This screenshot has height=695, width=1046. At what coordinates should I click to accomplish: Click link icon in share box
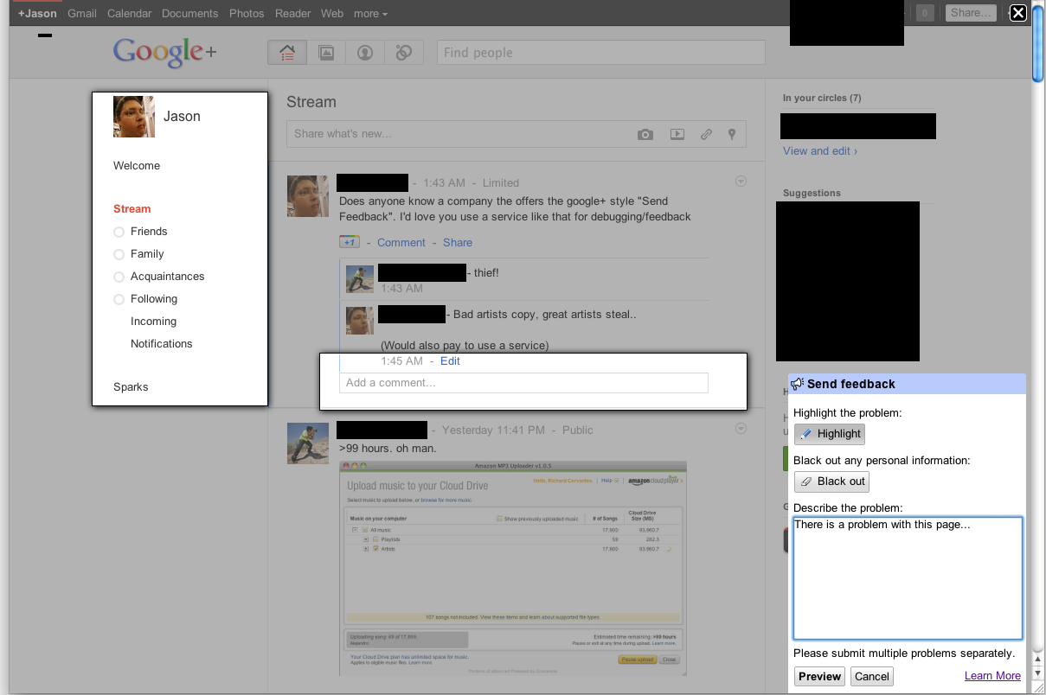(706, 134)
